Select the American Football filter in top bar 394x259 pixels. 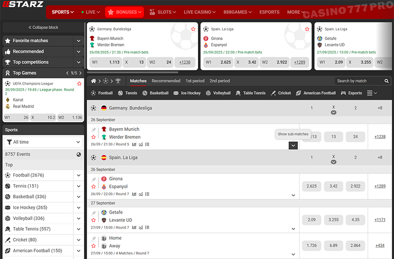(316, 93)
